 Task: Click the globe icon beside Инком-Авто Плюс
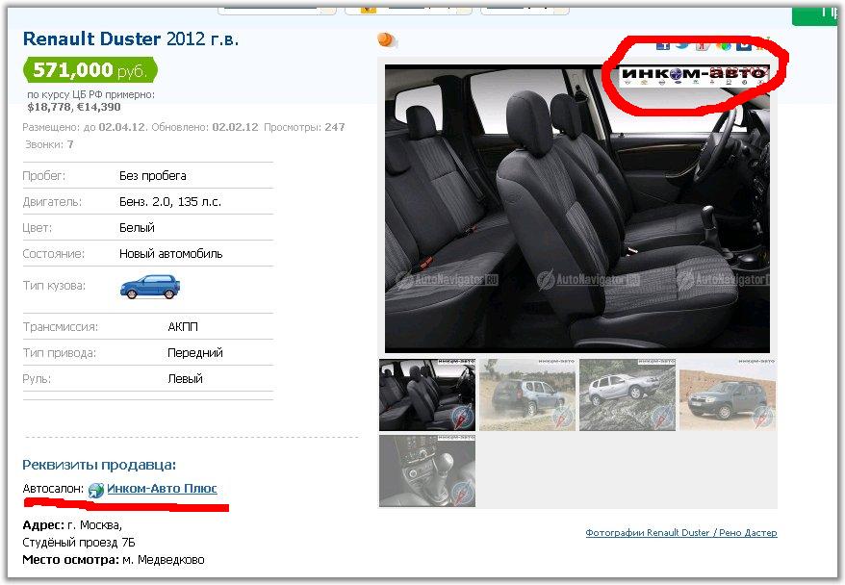(95, 490)
